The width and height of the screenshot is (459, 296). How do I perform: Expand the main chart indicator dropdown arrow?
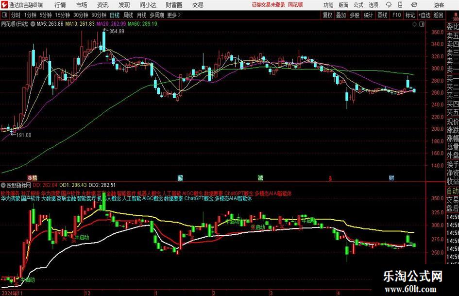click(33, 24)
